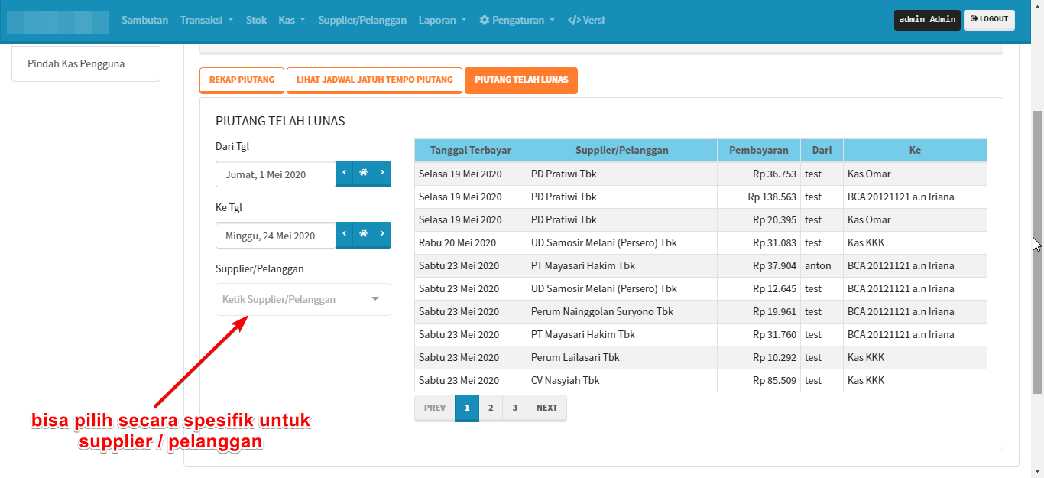Click the Logout button
Viewport: 1044px width, 478px height.
(x=989, y=20)
